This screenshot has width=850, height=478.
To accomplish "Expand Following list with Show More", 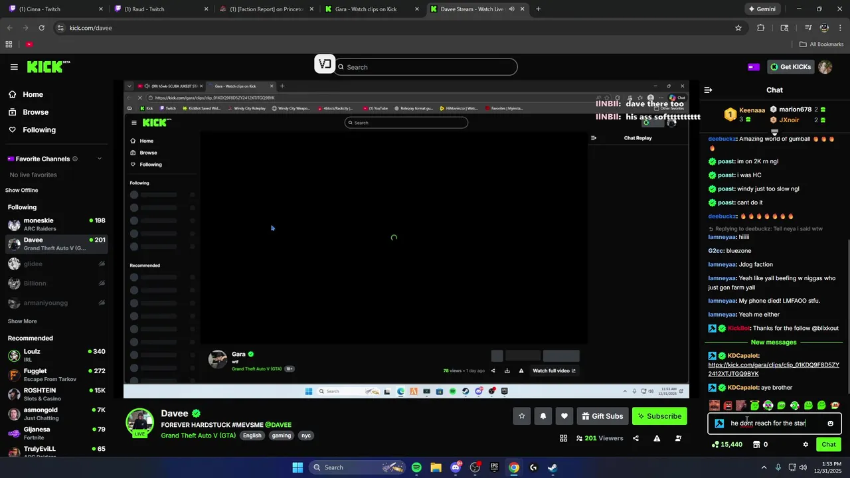I will (22, 321).
